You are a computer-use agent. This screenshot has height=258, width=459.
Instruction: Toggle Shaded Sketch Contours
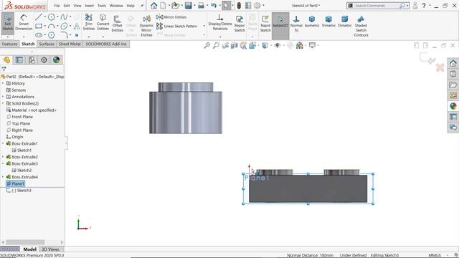(x=361, y=26)
